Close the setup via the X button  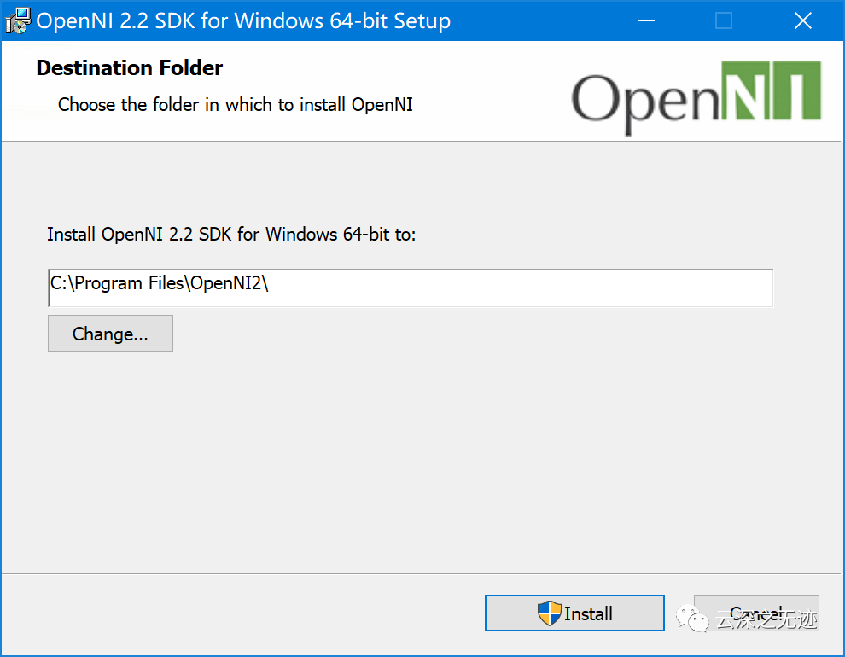click(x=802, y=20)
